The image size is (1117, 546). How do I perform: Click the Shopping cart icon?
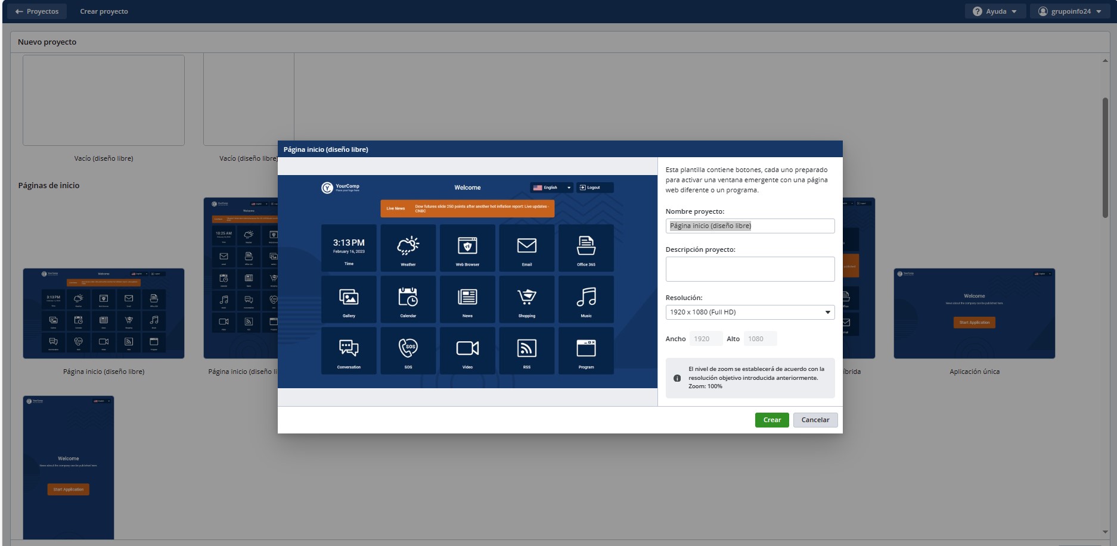(527, 297)
